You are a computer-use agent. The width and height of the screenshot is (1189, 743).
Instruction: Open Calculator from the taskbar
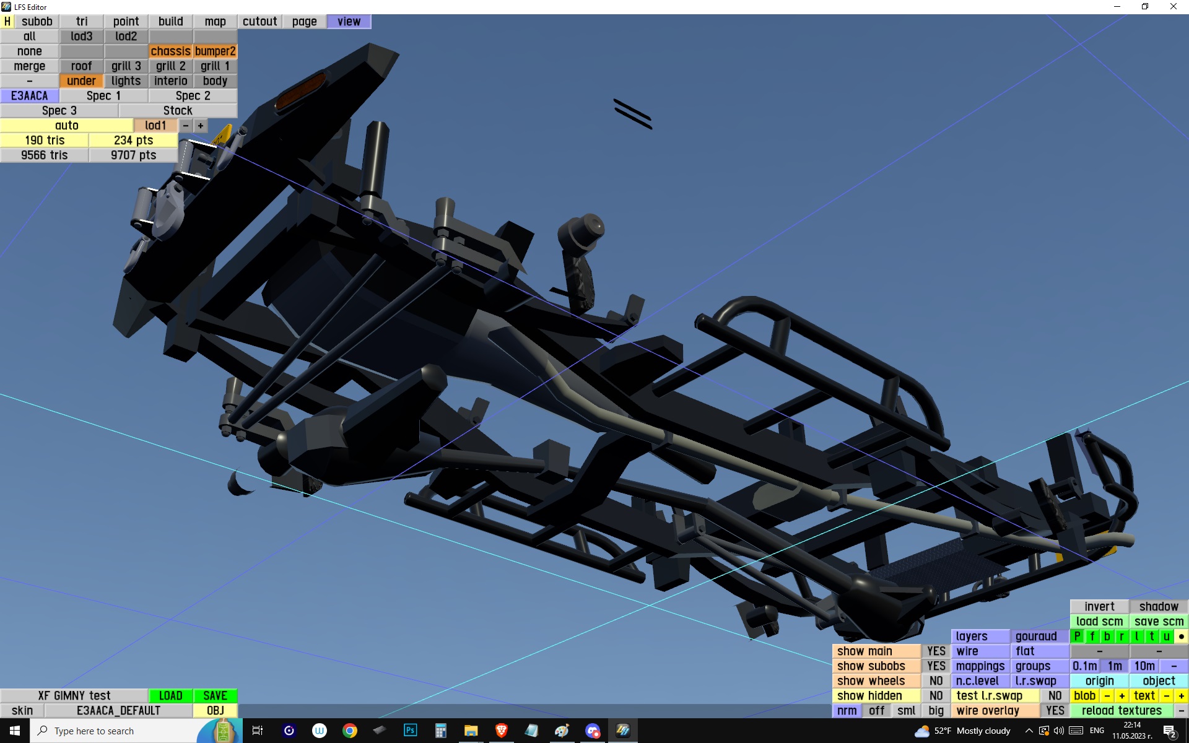pos(440,731)
